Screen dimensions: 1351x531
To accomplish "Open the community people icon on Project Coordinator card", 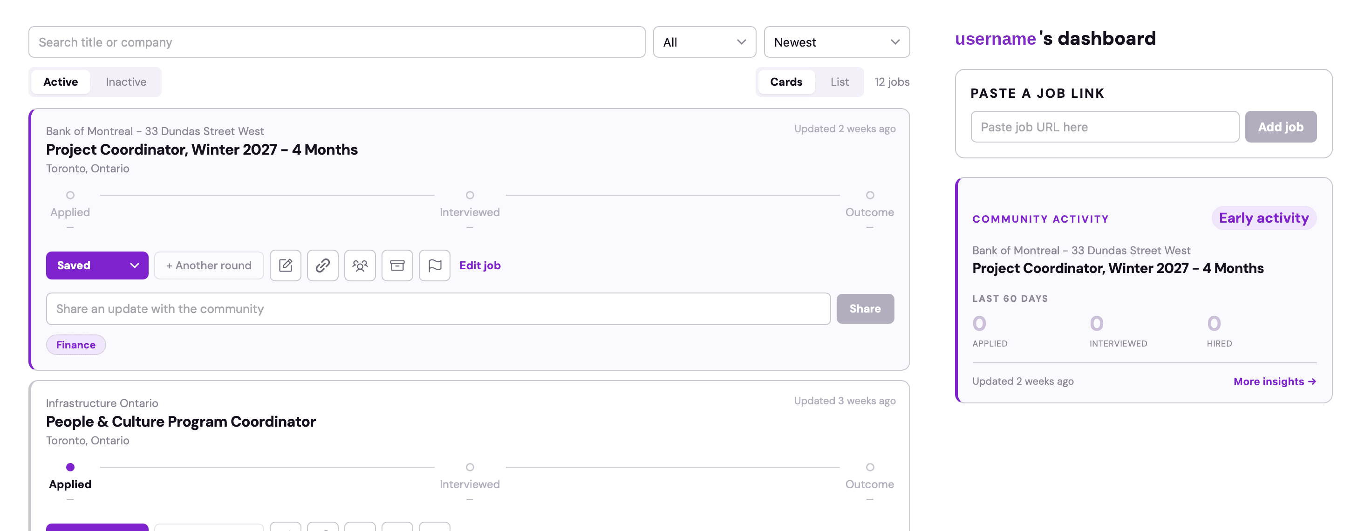I will click(360, 265).
